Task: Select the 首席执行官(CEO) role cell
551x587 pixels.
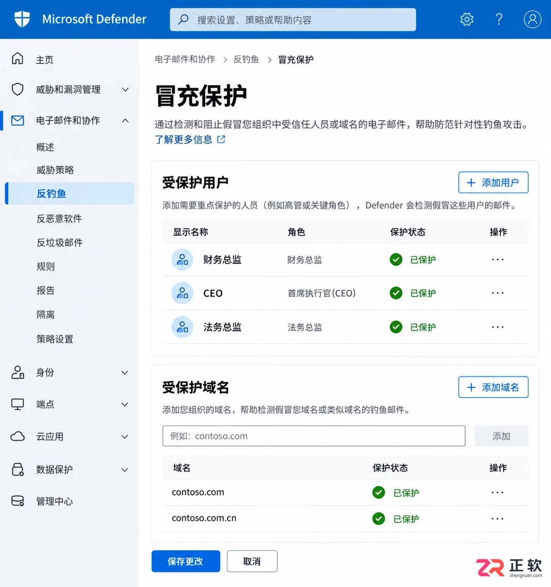Action: [x=321, y=293]
